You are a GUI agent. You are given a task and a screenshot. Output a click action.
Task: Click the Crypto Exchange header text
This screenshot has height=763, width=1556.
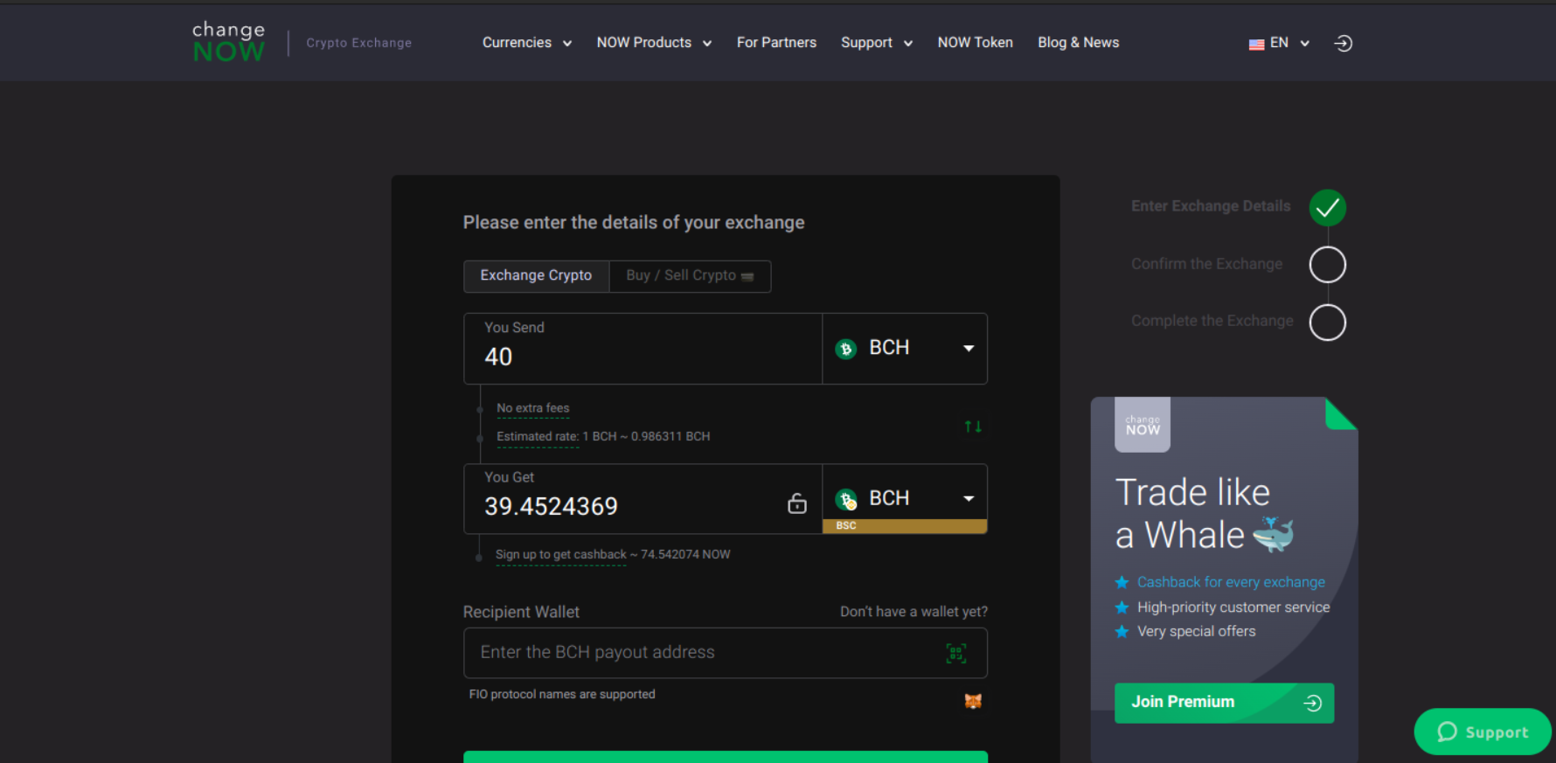click(x=358, y=43)
